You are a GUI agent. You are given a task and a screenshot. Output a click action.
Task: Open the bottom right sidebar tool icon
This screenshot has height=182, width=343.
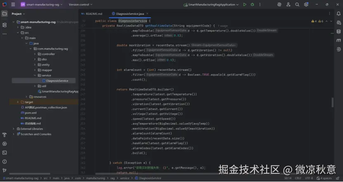click(338, 49)
